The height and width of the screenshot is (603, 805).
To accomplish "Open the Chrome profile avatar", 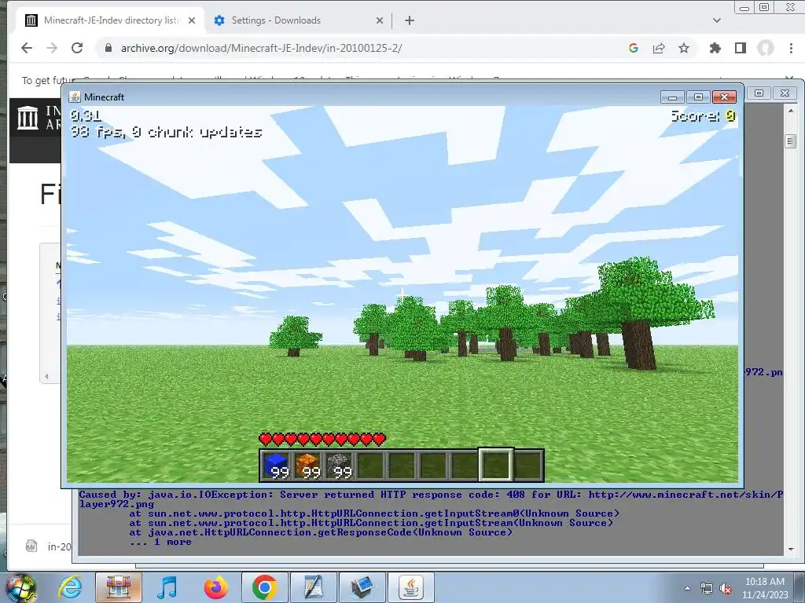I will click(766, 48).
